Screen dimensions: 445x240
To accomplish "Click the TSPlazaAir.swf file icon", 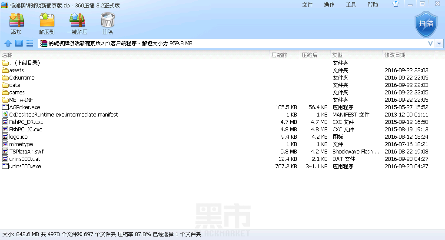I will coord(5,151).
